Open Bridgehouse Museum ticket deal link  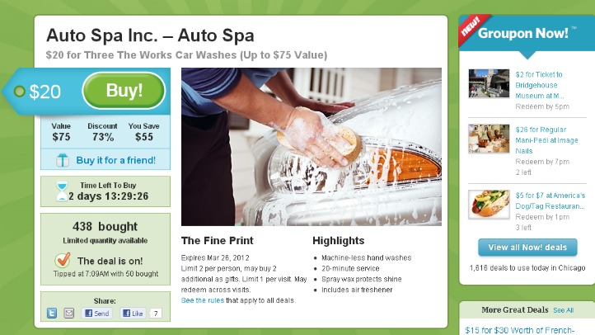point(539,85)
